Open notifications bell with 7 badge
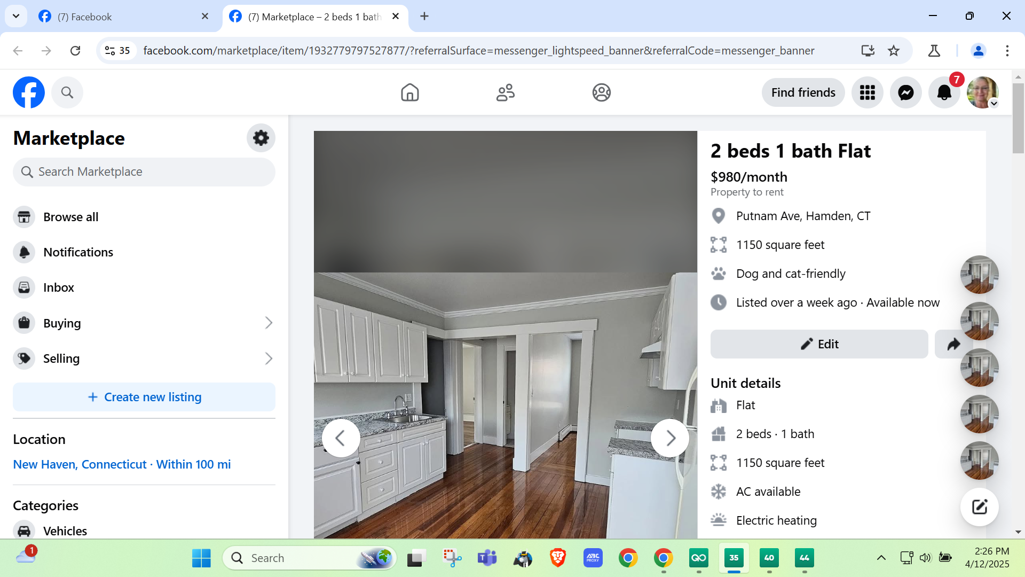Image resolution: width=1025 pixels, height=577 pixels. (x=944, y=92)
